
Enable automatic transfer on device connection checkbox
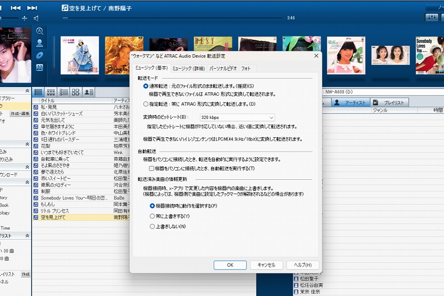tap(152, 168)
